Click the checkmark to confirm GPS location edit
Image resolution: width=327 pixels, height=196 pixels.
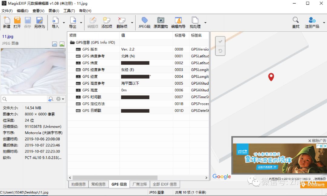click(220, 41)
